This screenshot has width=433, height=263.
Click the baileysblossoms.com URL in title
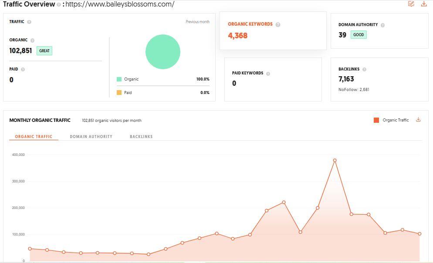click(119, 4)
